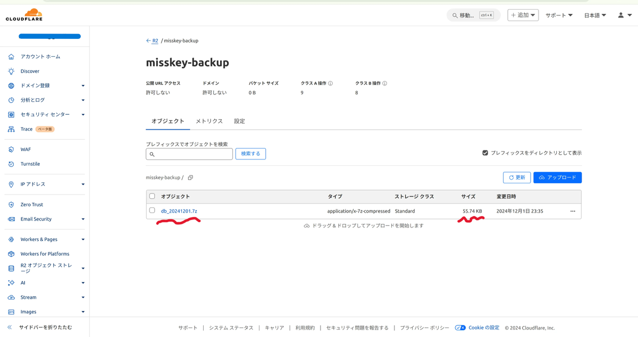Click the Stream cloud icon
The width and height of the screenshot is (638, 337).
[11, 298]
